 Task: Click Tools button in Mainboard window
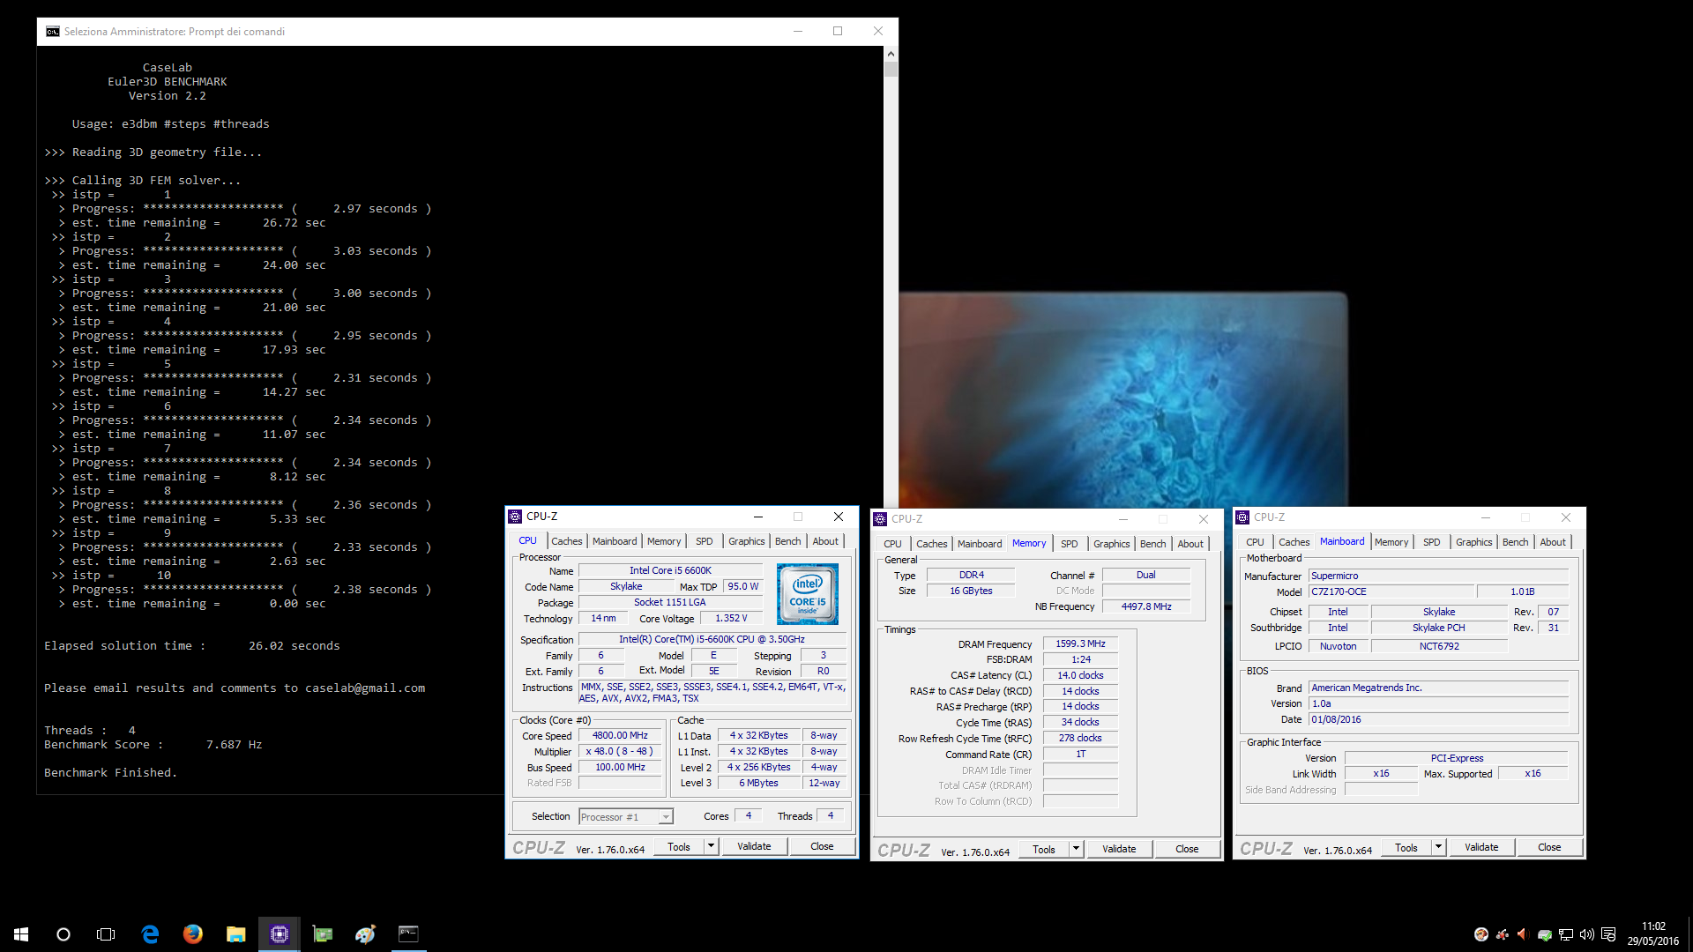click(1406, 847)
